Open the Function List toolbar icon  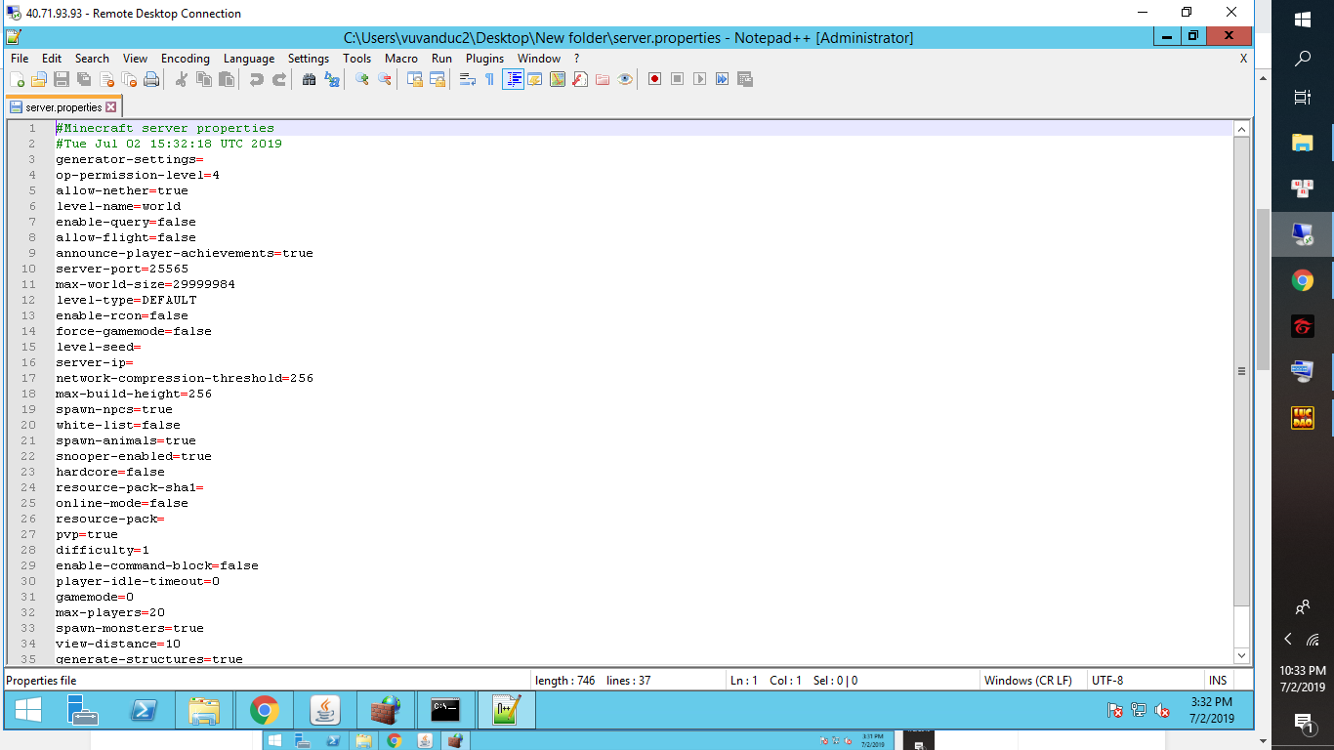point(580,79)
